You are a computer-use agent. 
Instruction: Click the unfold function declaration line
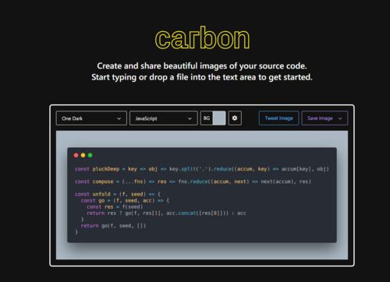(118, 194)
